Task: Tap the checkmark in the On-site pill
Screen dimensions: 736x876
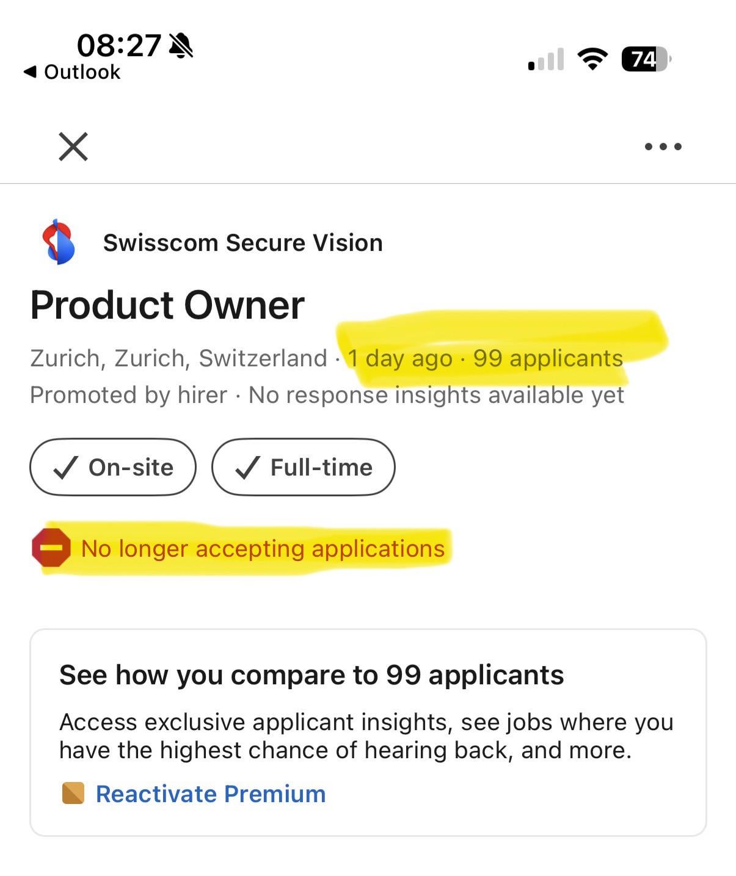Action: click(65, 468)
